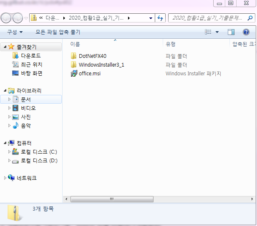
Task: Expand 로컬 디스크 (C:) drive node
Action: click(10, 152)
